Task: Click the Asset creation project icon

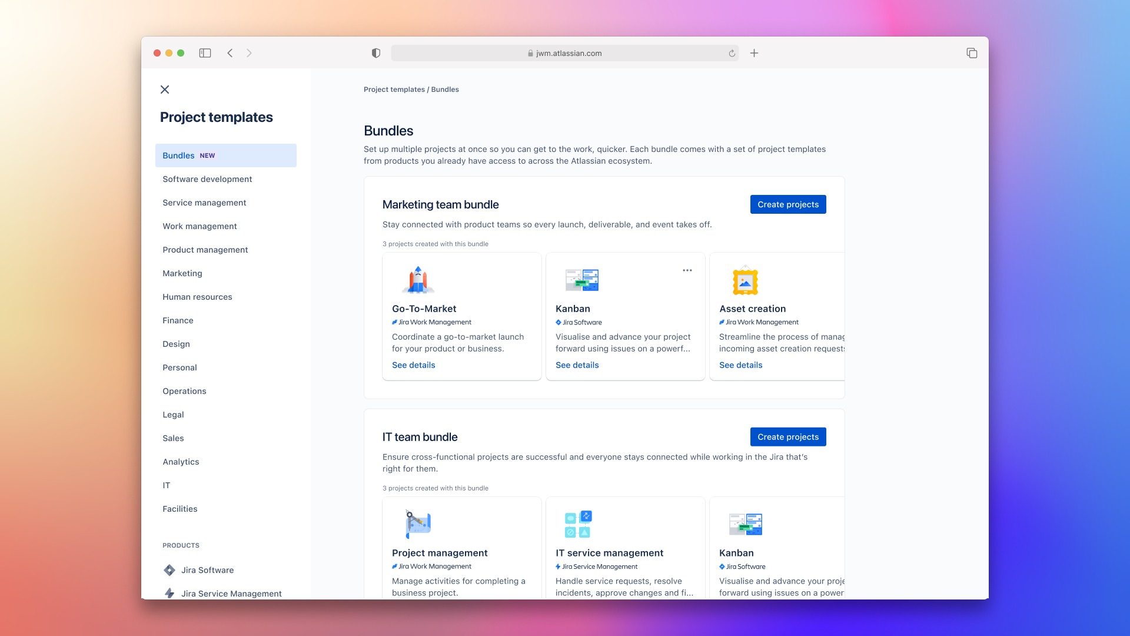Action: 745,280
